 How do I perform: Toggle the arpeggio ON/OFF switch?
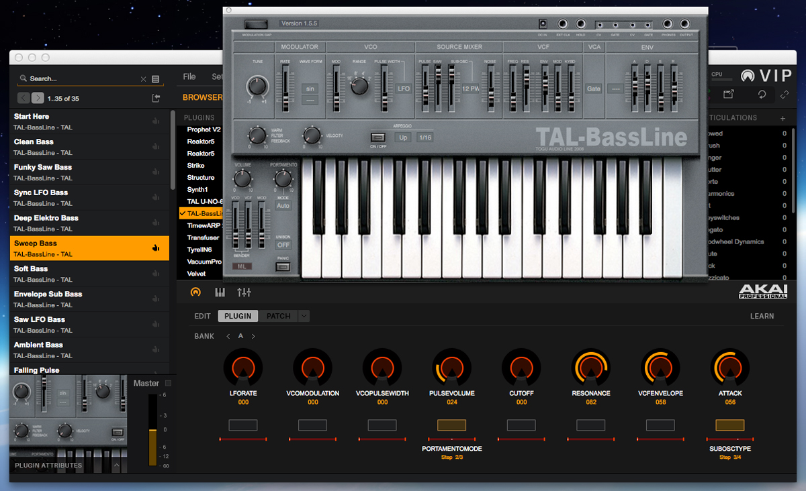pyautogui.click(x=378, y=138)
